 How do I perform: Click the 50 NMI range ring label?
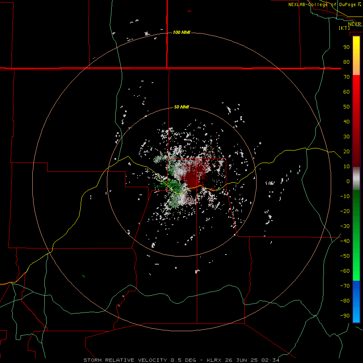coord(181,107)
